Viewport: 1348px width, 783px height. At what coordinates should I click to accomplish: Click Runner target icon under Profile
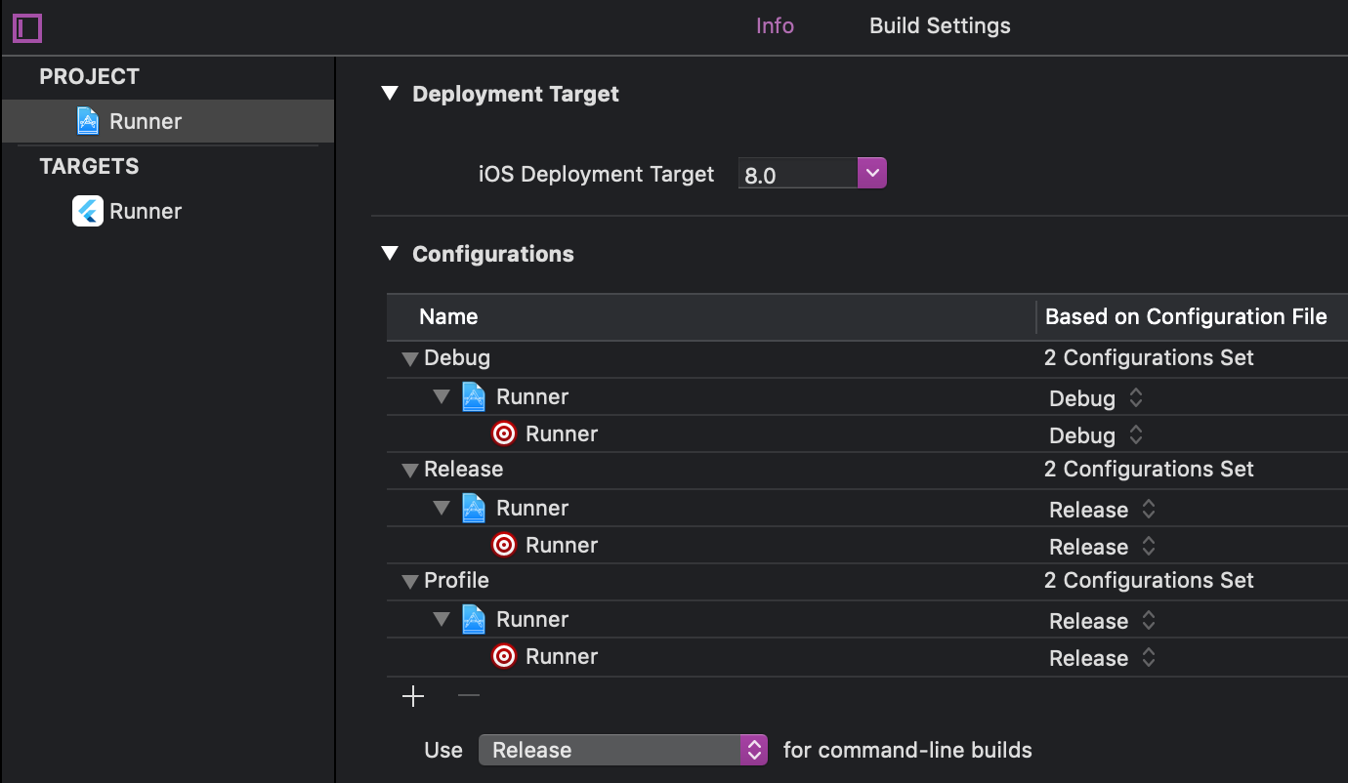tap(504, 656)
